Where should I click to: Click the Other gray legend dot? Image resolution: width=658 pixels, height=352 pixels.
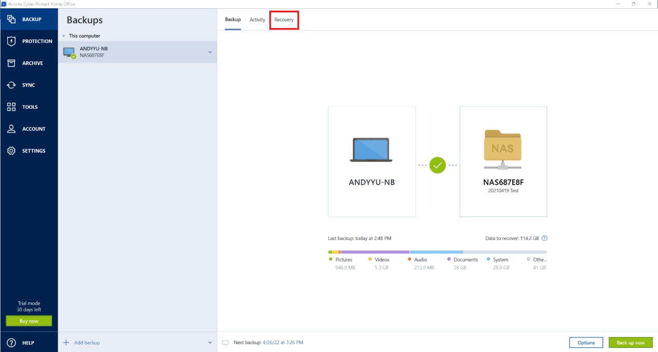(x=528, y=259)
